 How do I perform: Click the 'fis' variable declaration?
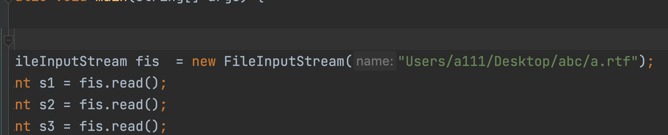coord(147,61)
